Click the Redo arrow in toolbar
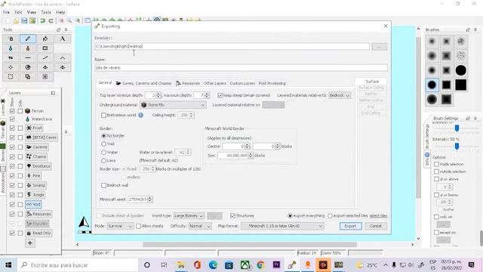 [51, 20]
